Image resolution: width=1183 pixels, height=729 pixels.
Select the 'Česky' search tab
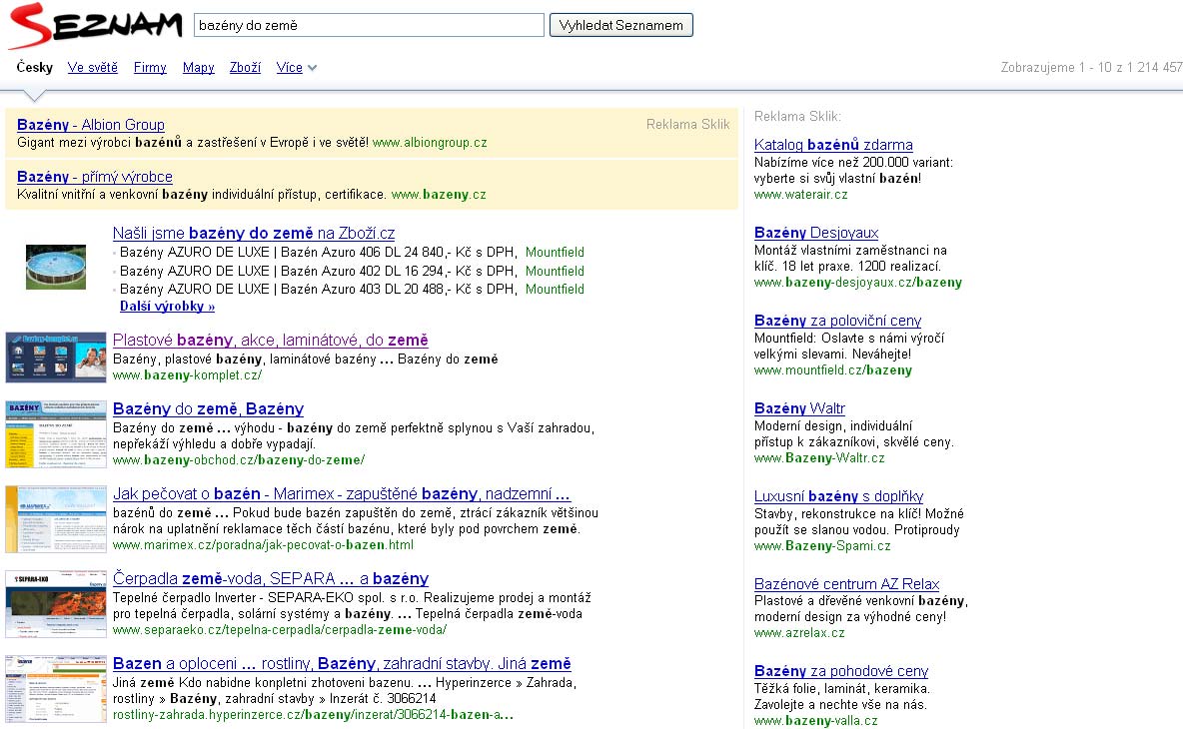pos(35,67)
